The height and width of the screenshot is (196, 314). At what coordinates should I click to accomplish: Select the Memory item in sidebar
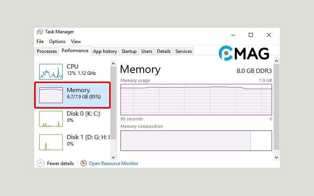(x=72, y=95)
